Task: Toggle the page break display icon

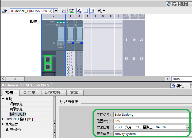Action: tap(86, 11)
